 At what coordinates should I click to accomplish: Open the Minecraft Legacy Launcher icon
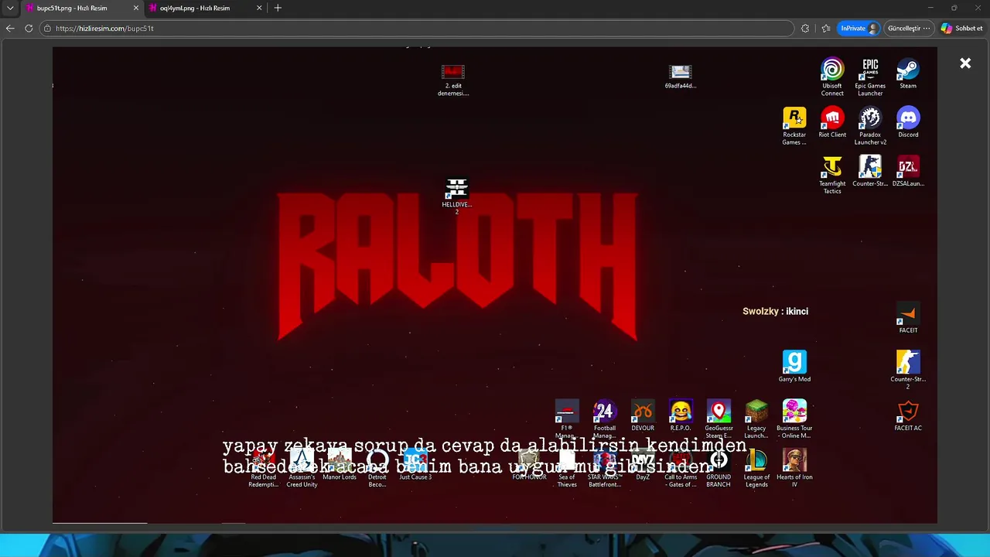coord(756,419)
